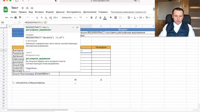Go back in the browser
Viewport: 200px width, 112px height.
(x=23, y=1)
